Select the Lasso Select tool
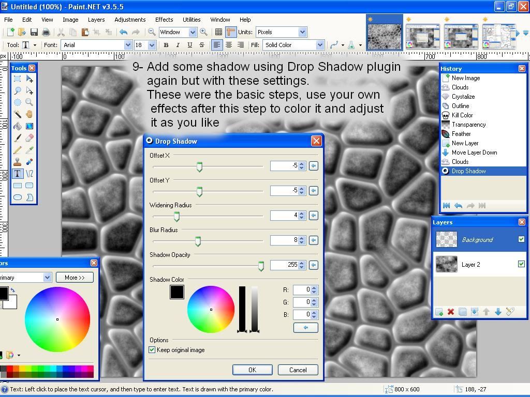 pyautogui.click(x=17, y=90)
